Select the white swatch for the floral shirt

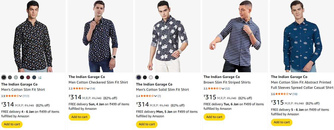point(151,77)
